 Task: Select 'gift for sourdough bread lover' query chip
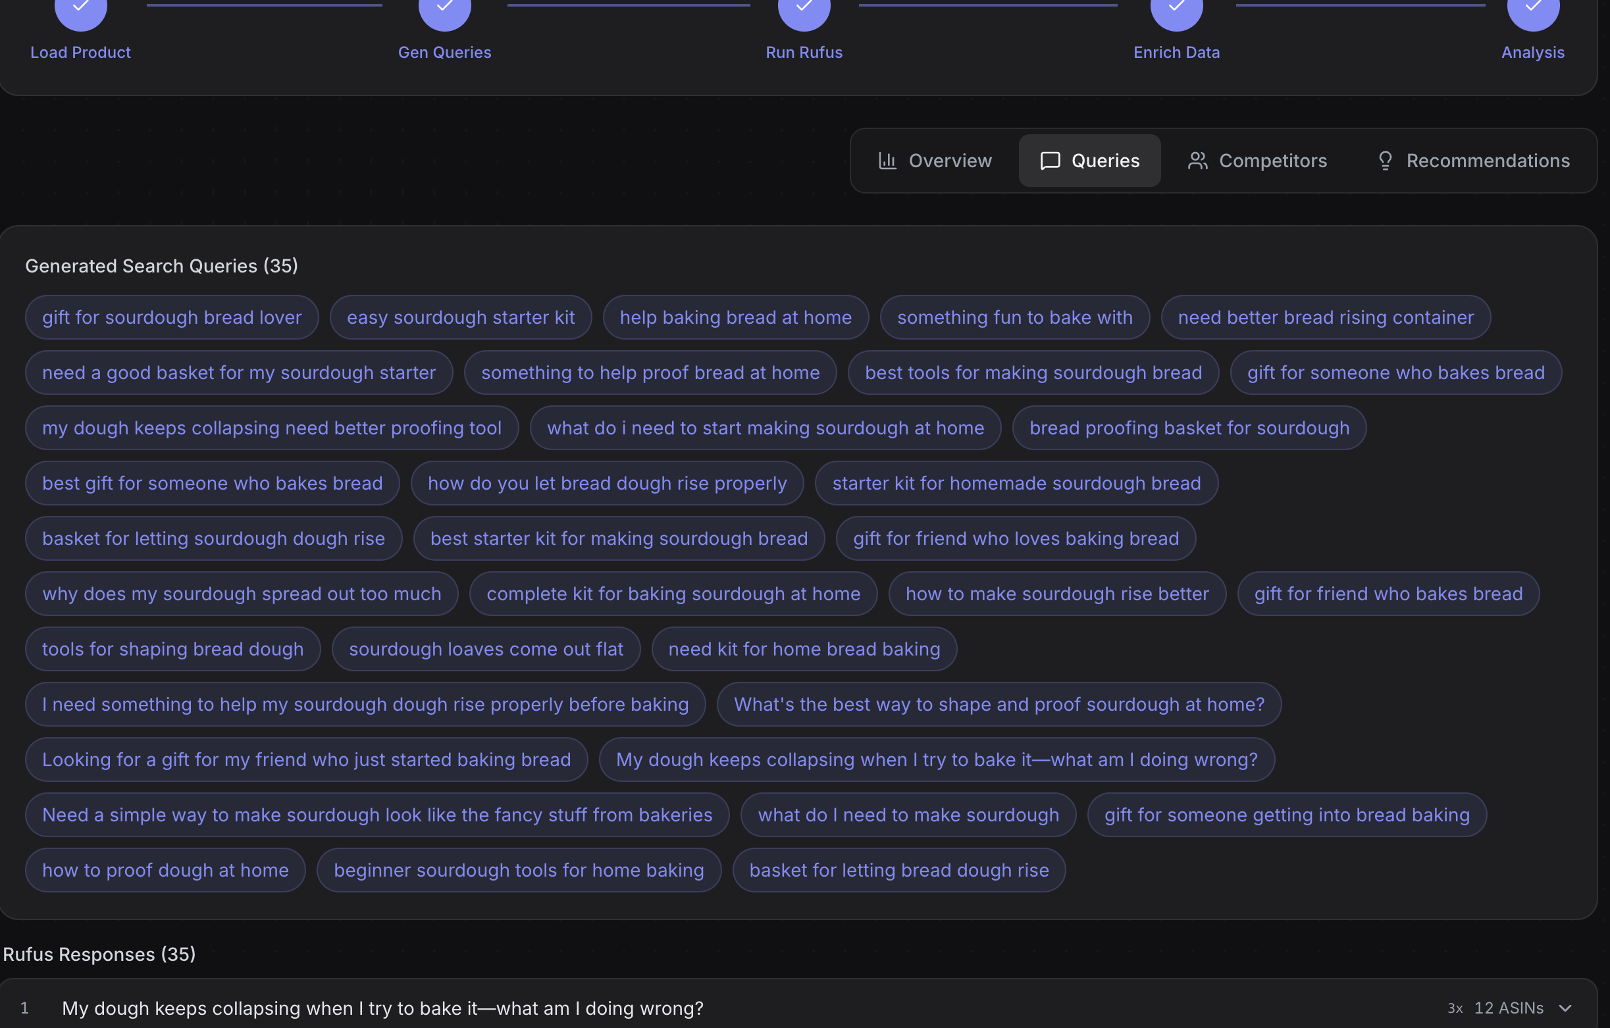[172, 317]
